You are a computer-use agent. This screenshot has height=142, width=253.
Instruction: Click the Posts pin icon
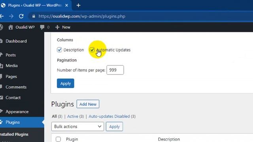pos(1,55)
